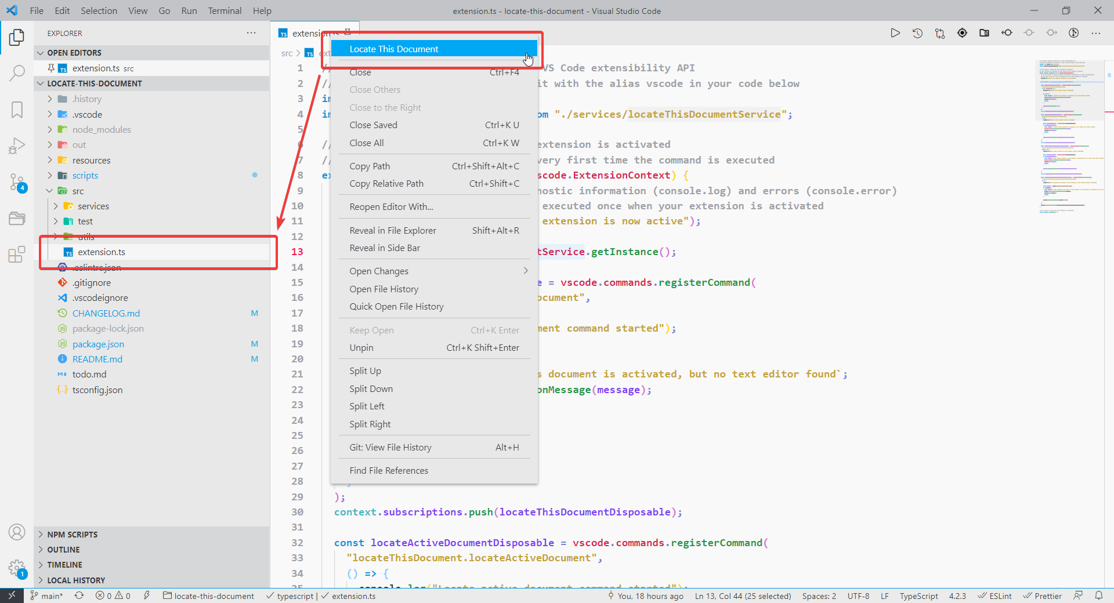This screenshot has height=603, width=1114.
Task: Open the Terminal menu
Action: coord(225,10)
